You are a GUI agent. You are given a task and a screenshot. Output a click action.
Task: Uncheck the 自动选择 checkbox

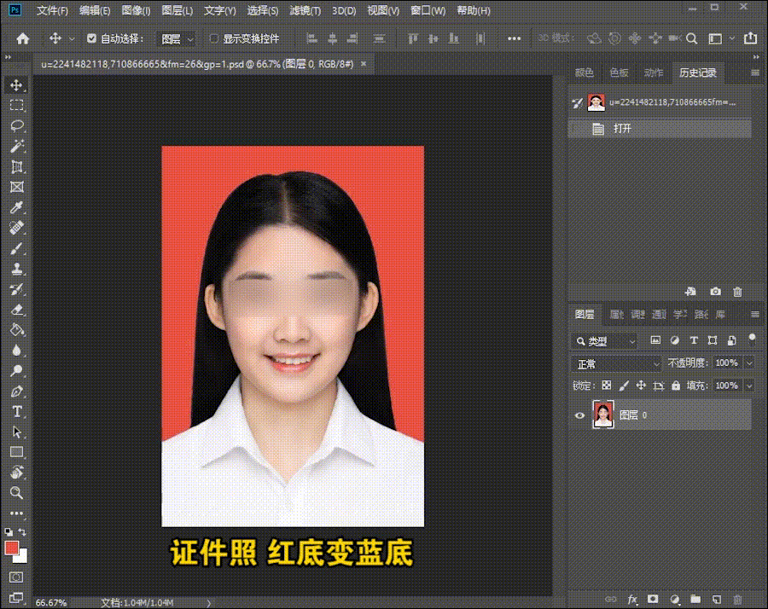tap(92, 38)
